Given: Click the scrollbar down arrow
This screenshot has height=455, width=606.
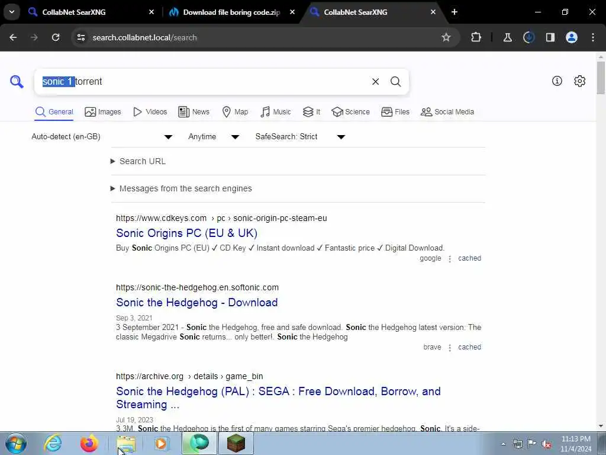Looking at the screenshot, I should [x=601, y=426].
